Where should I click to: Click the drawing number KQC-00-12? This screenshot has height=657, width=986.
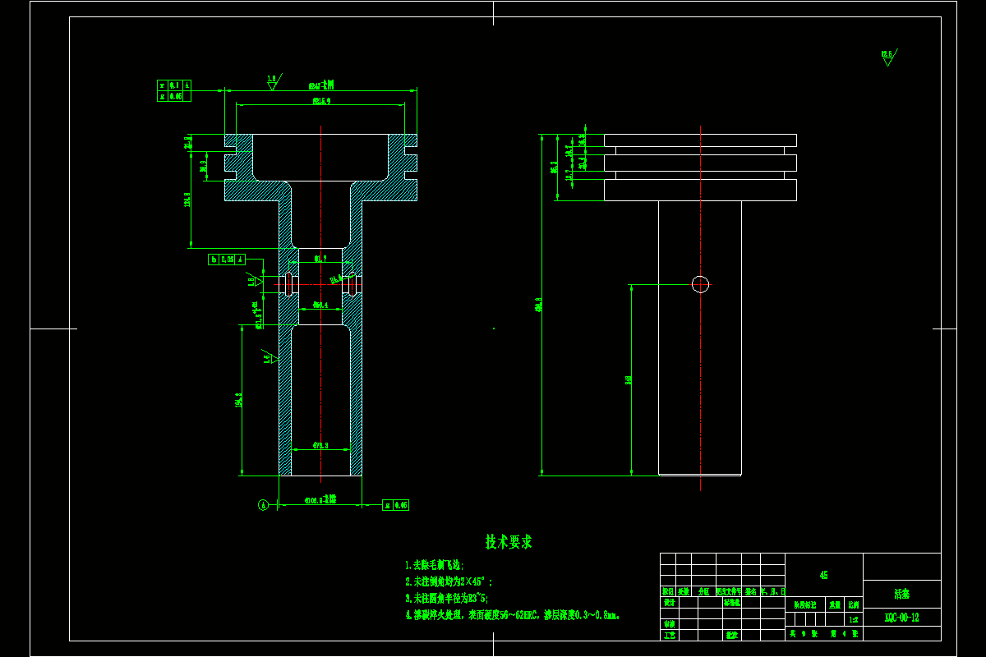coord(901,618)
